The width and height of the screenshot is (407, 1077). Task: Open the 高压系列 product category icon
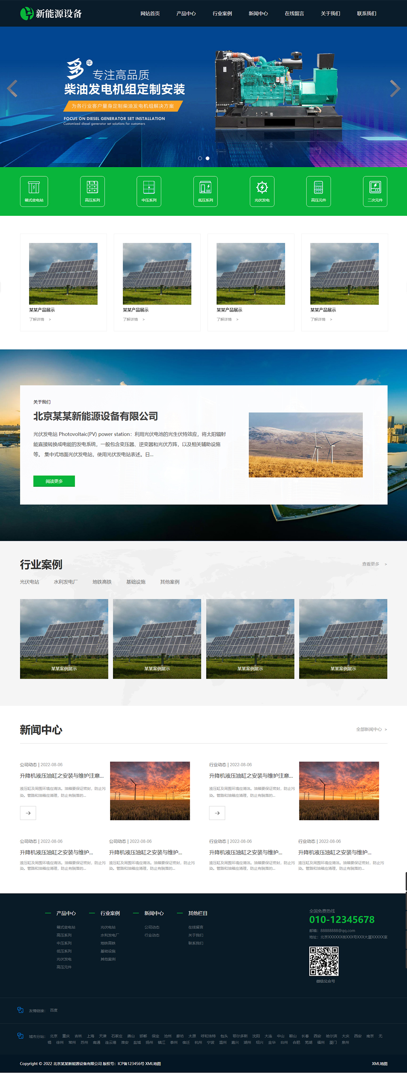[92, 191]
